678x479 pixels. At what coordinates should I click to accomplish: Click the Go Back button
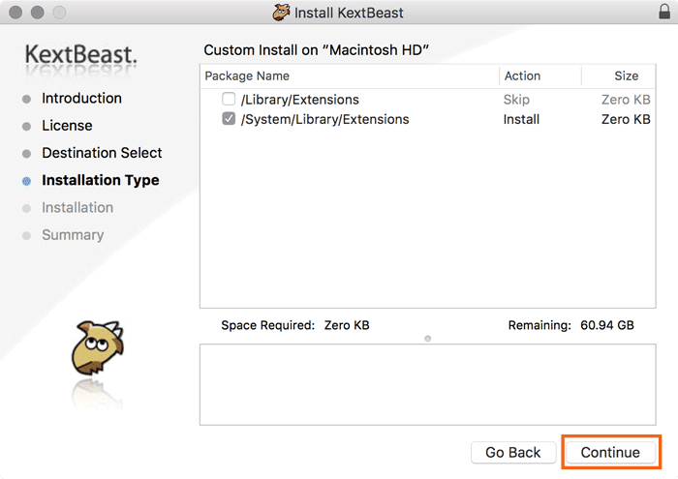513,452
